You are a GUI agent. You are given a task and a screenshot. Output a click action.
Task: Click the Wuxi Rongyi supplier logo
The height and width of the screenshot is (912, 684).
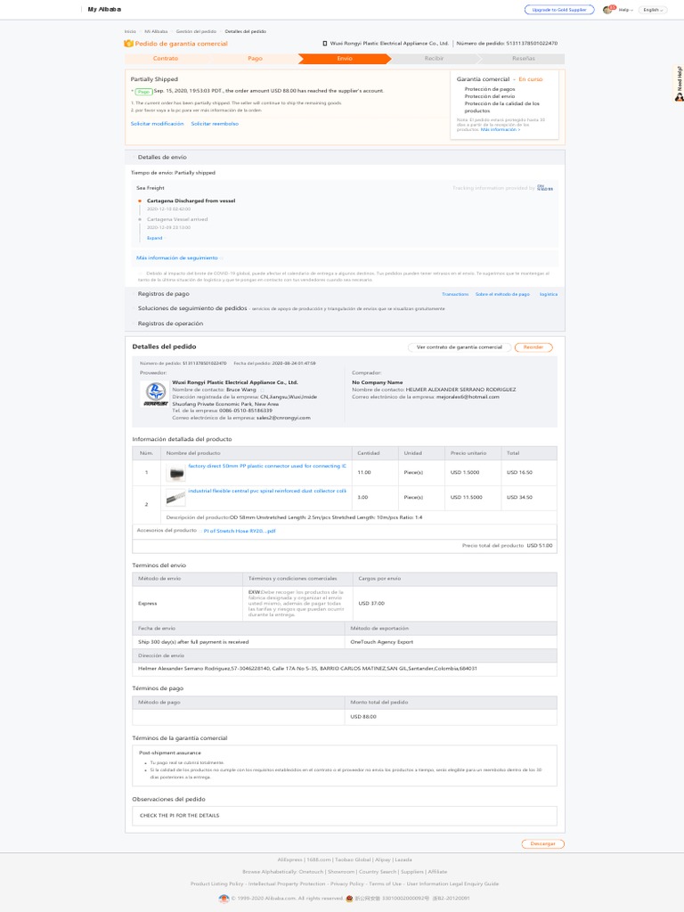coord(155,395)
